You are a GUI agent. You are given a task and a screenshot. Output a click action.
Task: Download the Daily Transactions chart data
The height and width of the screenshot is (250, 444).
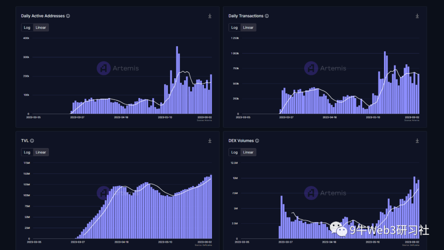(x=417, y=16)
